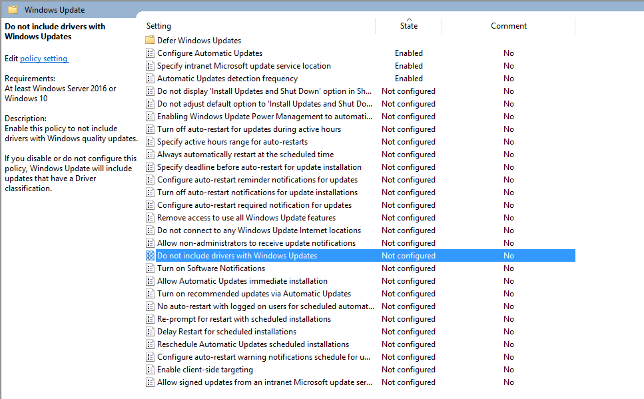Image resolution: width=644 pixels, height=399 pixels.
Task: Select Turn off auto-restart notifications text
Action: coord(258,193)
